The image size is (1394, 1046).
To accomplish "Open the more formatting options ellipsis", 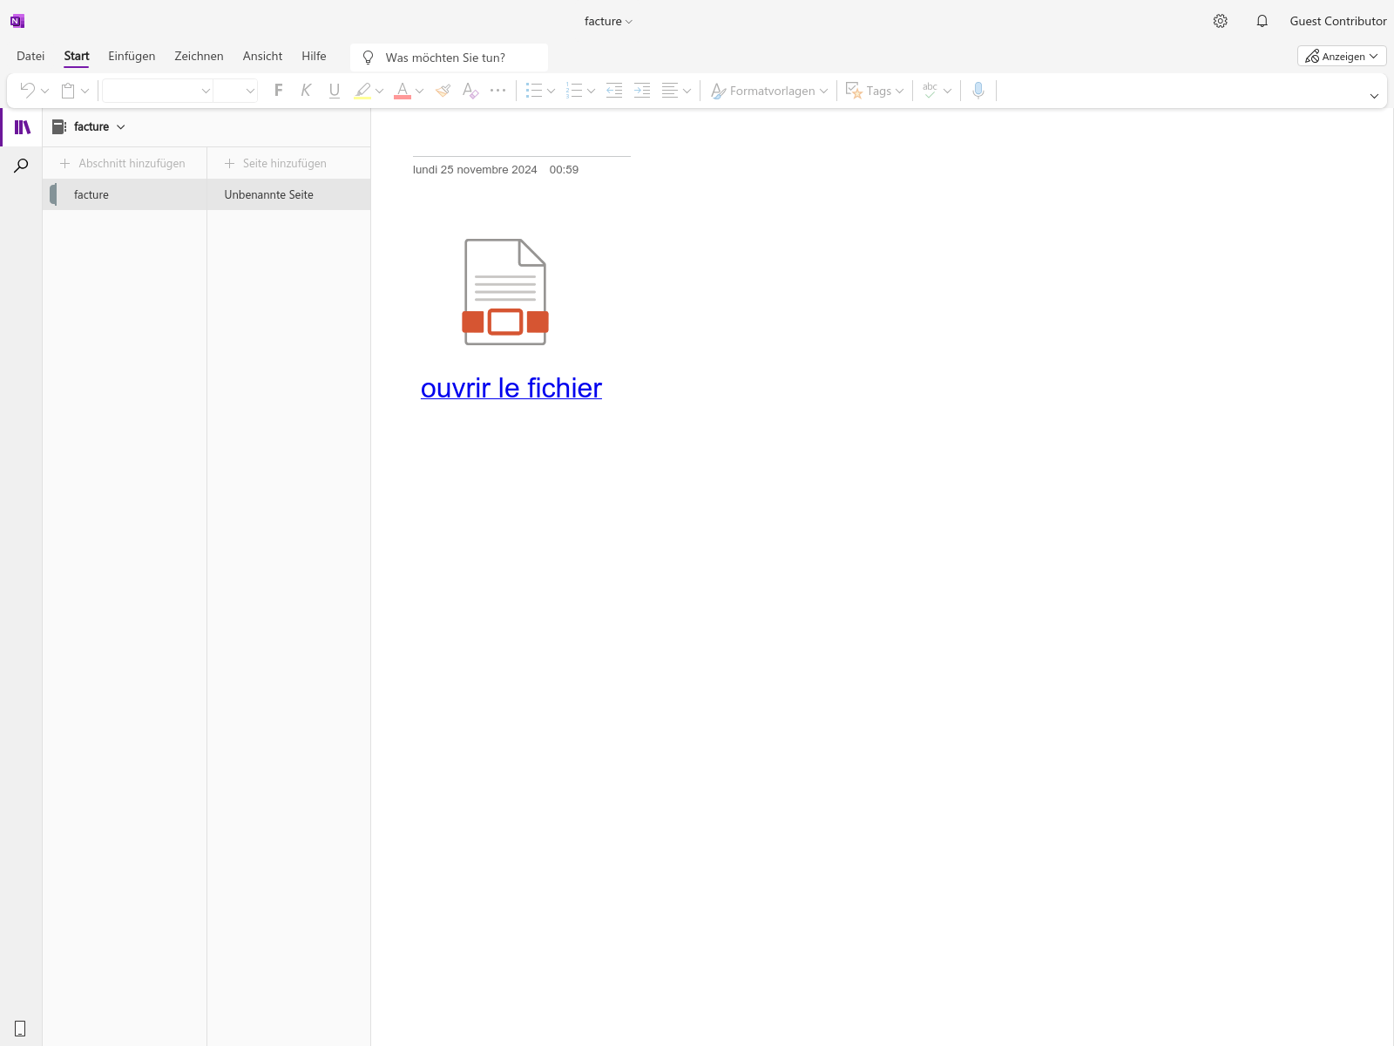I will (497, 90).
